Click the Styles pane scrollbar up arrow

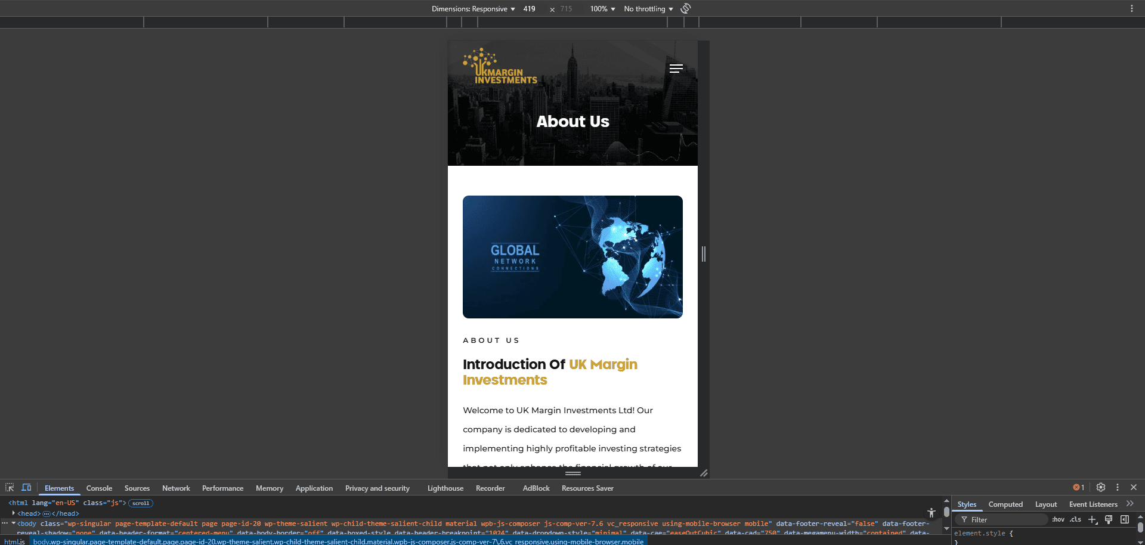click(x=1140, y=517)
